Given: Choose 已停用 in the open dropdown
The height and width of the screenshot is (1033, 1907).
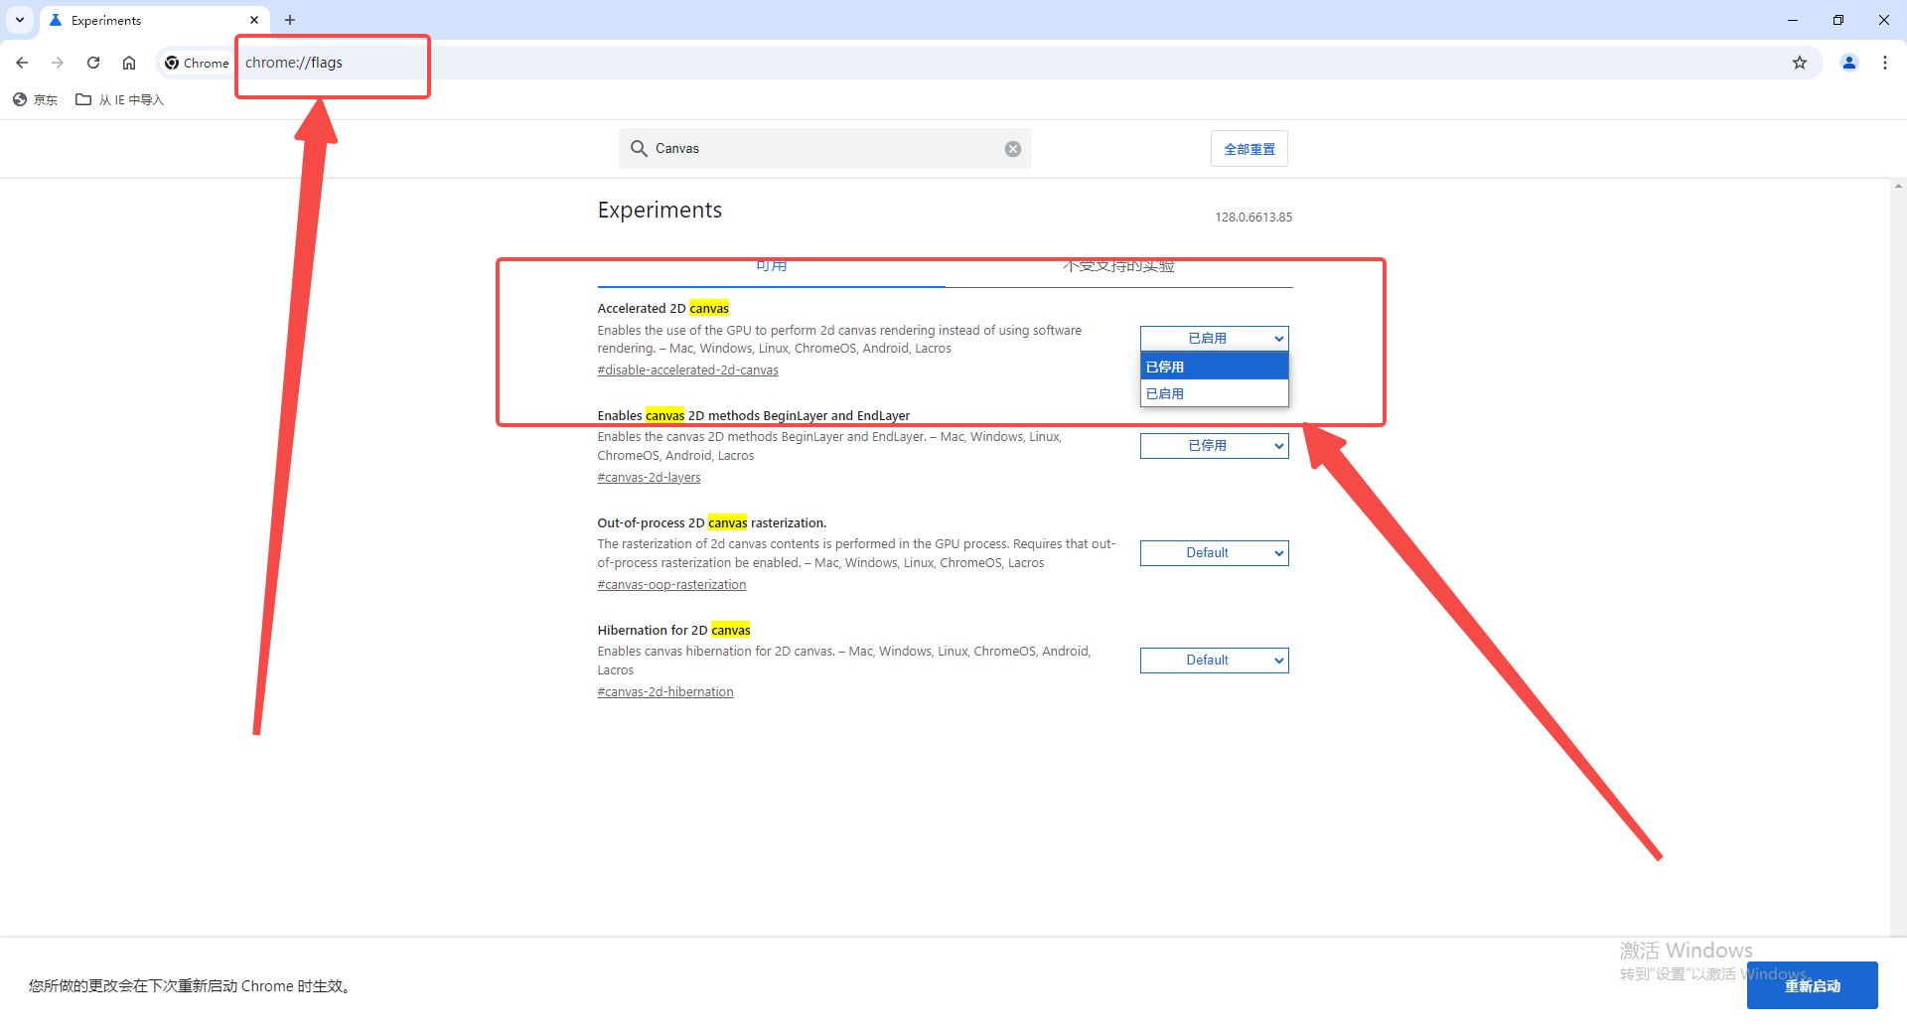Looking at the screenshot, I should click(x=1214, y=367).
